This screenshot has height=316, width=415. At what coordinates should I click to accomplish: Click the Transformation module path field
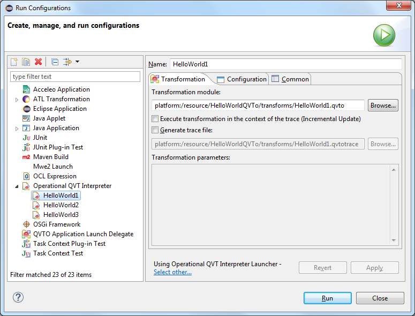258,106
